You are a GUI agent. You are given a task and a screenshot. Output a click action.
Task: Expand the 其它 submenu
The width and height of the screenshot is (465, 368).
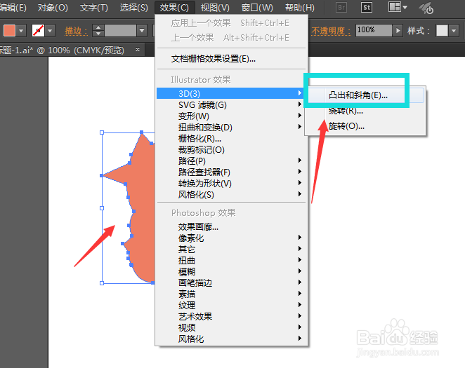tap(231, 250)
